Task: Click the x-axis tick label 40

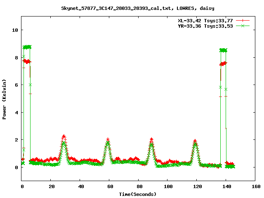Action: [81, 186]
